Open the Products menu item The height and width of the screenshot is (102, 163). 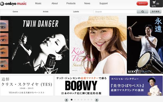point(71,3)
